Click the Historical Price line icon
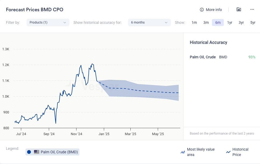Viewport: 260px width, 164px height. [x=228, y=152]
